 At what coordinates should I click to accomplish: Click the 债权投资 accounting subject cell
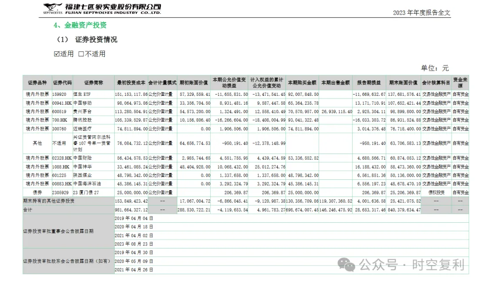[x=436, y=193]
